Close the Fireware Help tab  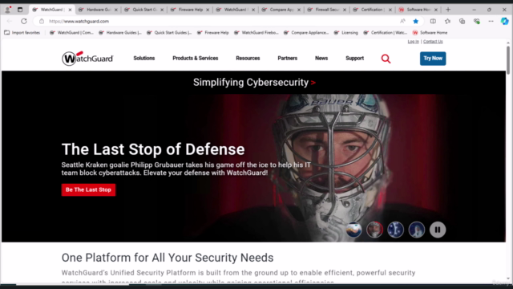coord(208,10)
